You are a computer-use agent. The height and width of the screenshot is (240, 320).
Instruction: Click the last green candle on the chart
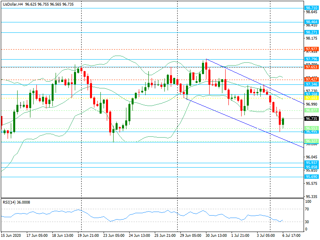(x=283, y=121)
